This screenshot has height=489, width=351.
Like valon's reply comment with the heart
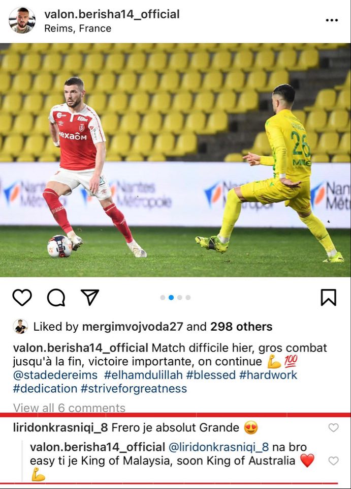[333, 461]
